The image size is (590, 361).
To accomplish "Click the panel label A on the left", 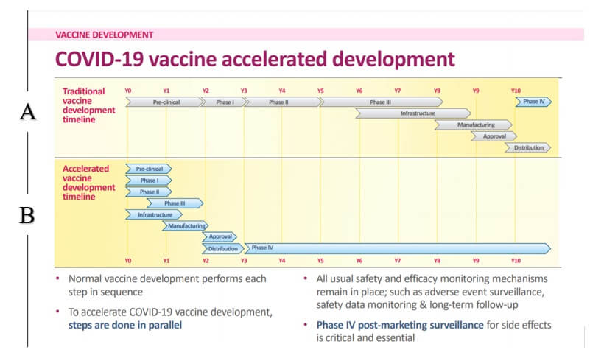I will tap(28, 112).
